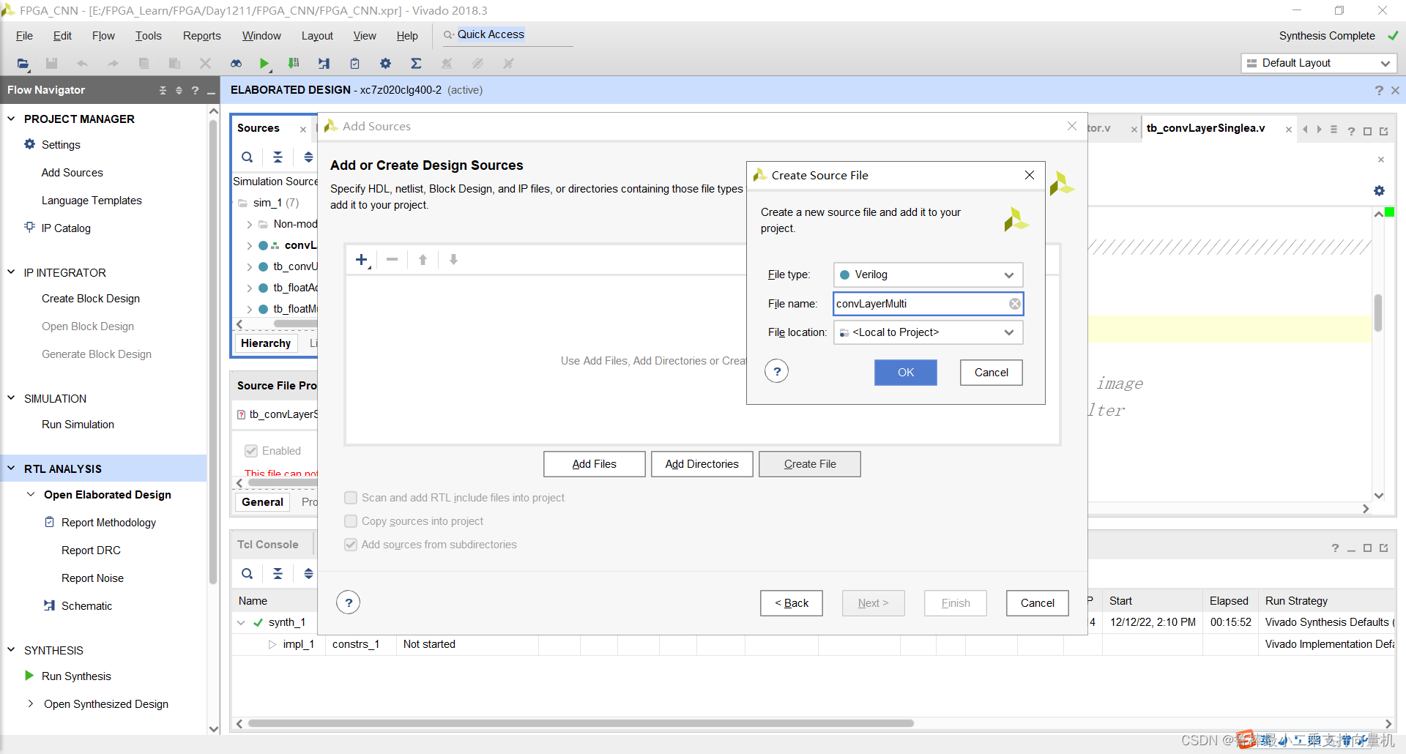Screen dimensions: 1406x754
Task: Click Flow Navigator collapse all icon
Action: (163, 90)
